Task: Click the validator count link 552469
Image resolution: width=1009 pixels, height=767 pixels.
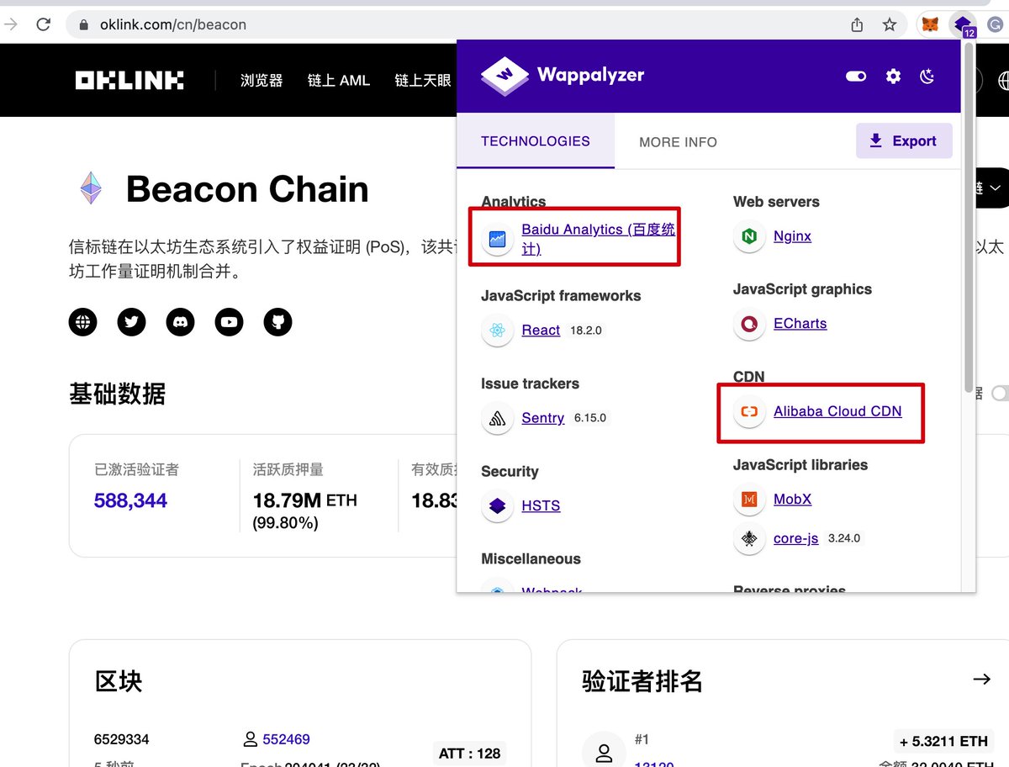Action: click(286, 739)
